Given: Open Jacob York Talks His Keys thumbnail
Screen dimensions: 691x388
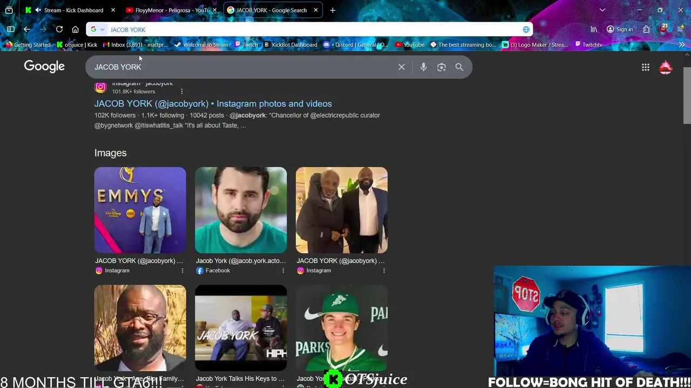Looking at the screenshot, I should click(x=241, y=328).
